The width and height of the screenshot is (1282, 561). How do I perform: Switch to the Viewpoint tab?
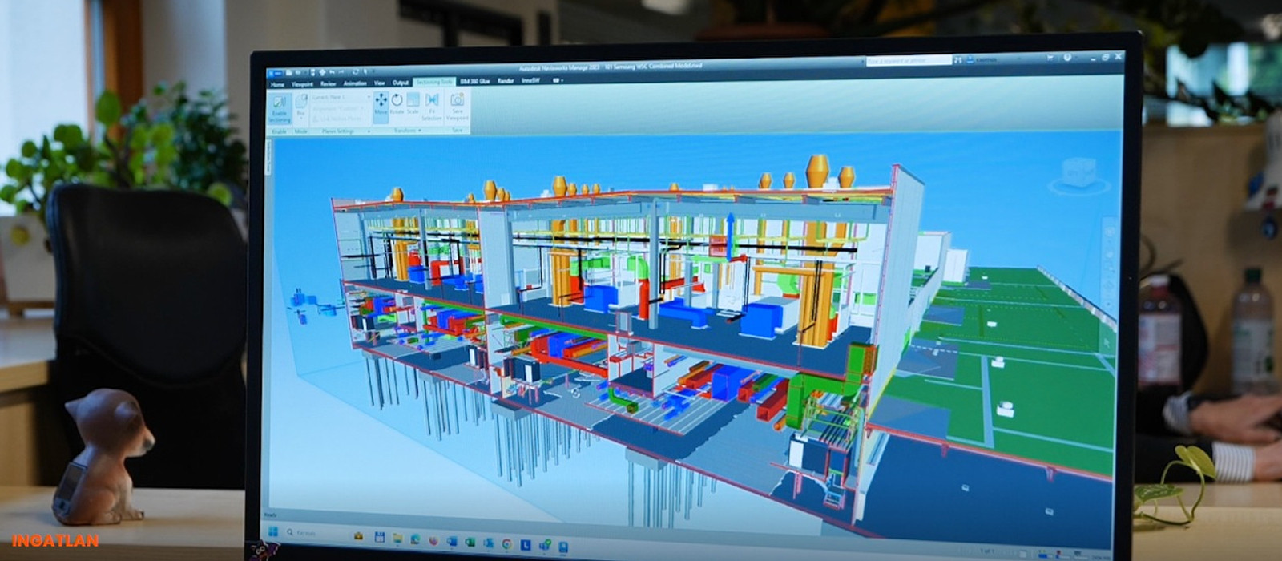tap(302, 83)
